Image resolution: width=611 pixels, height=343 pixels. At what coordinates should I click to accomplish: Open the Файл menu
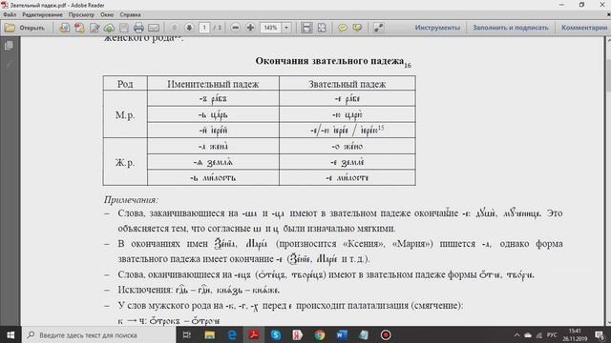[10, 15]
